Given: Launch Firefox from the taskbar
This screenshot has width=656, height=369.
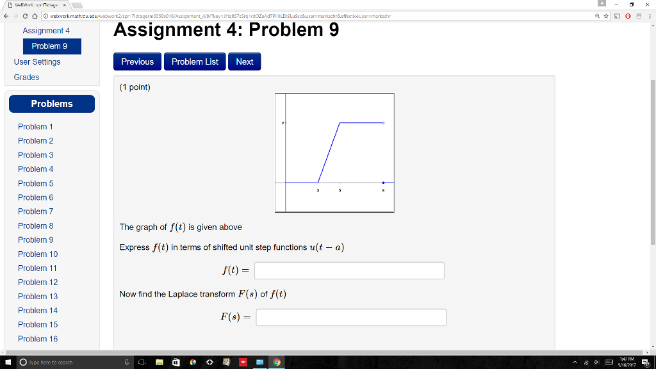Looking at the screenshot, I should coord(193,362).
